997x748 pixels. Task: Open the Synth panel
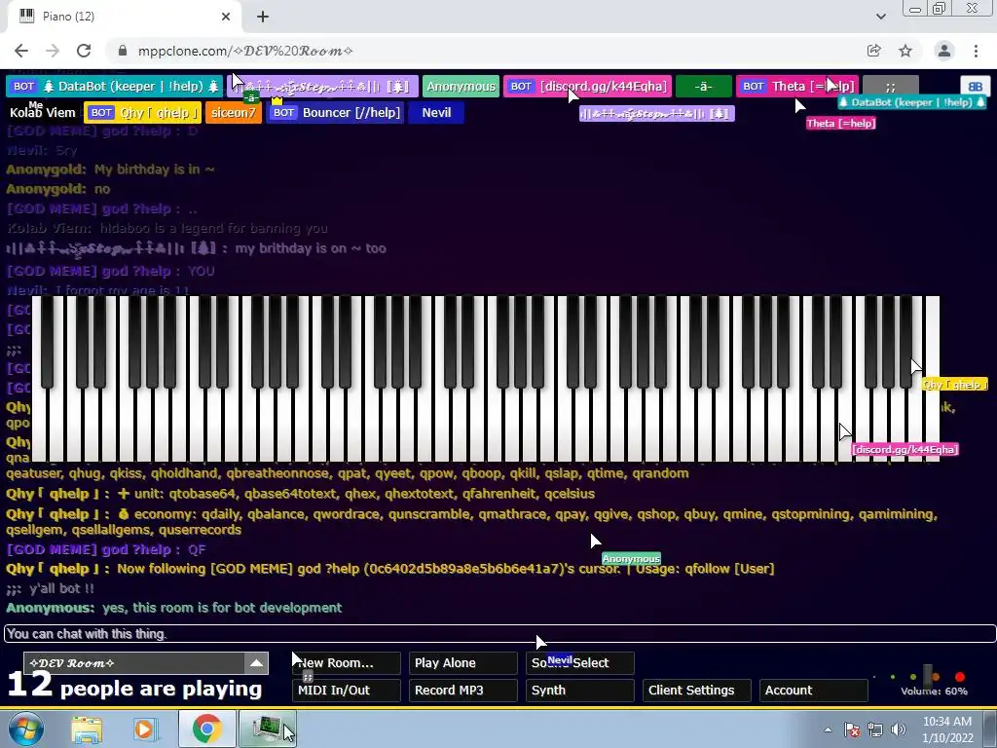point(580,691)
